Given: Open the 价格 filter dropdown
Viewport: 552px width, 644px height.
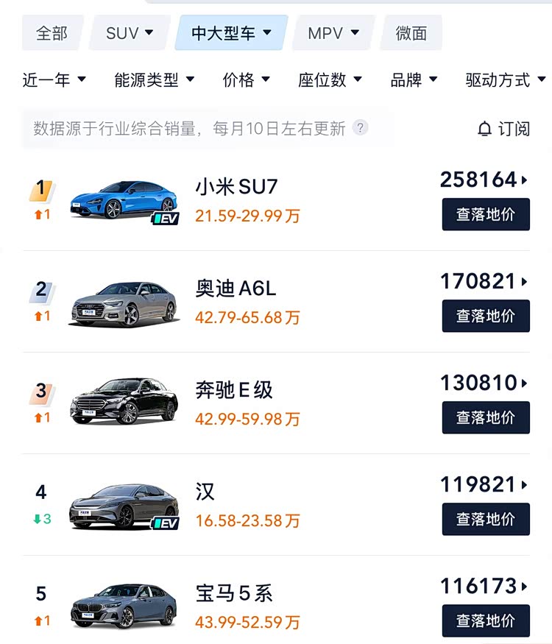Looking at the screenshot, I should pos(246,79).
